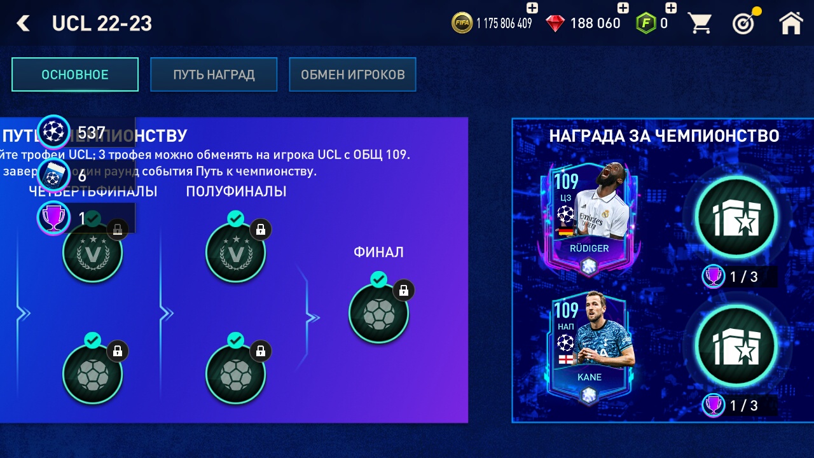This screenshot has height=458, width=814.
Task: Tap the back arrow next to UCL 22-23
Action: [x=24, y=24]
